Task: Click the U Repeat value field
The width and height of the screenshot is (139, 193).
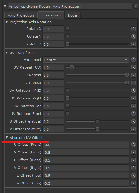Action: (x=53, y=75)
